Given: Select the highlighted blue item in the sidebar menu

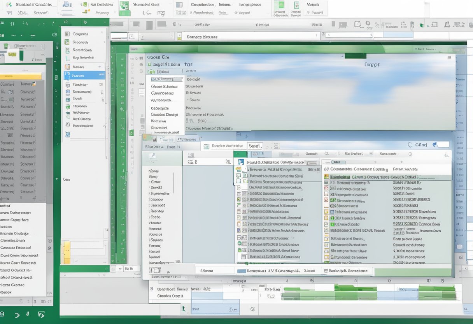Looking at the screenshot, I should 84,76.
